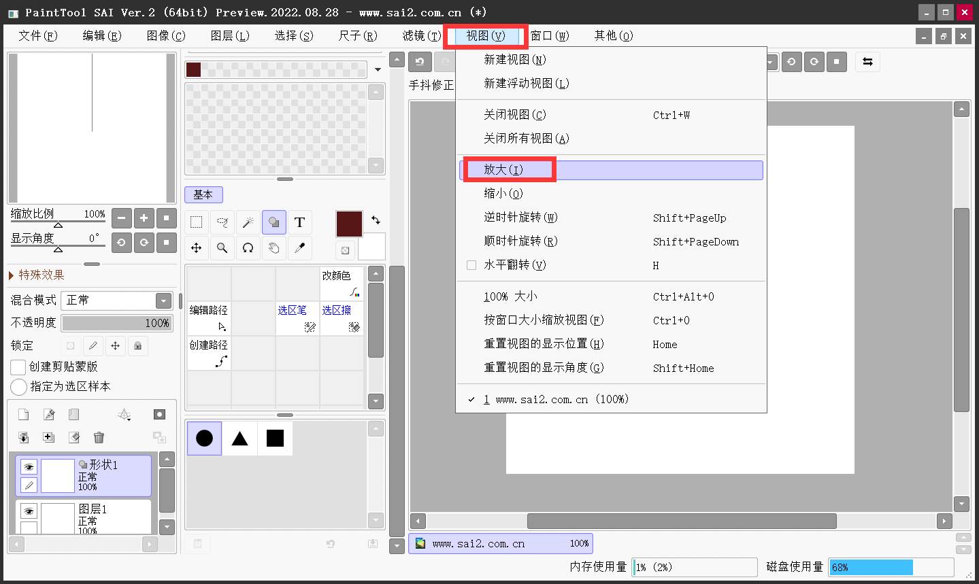Open the 图层 menu
The width and height of the screenshot is (979, 584).
(230, 35)
